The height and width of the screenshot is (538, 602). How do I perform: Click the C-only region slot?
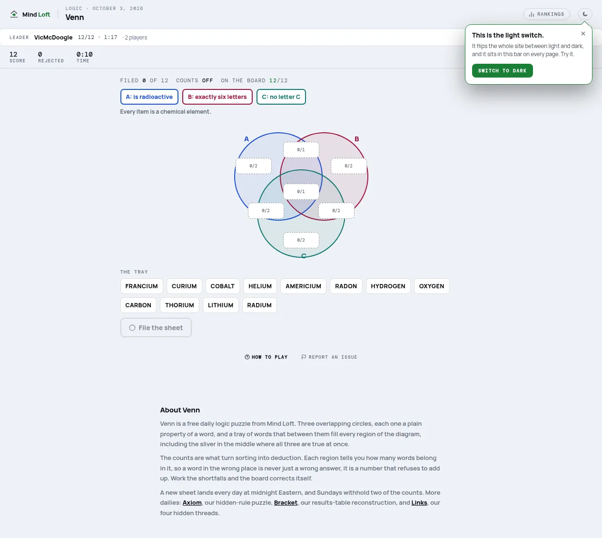click(301, 240)
